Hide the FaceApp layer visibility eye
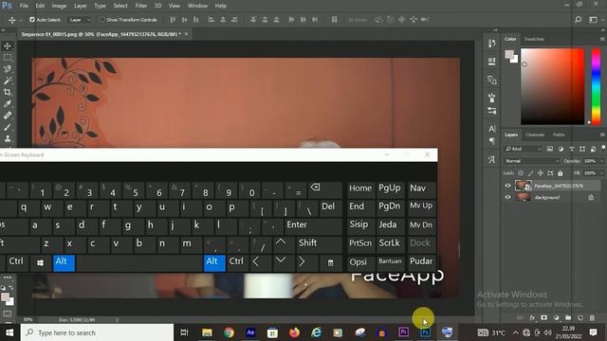Viewport: 607px width, 341px height. pyautogui.click(x=507, y=186)
